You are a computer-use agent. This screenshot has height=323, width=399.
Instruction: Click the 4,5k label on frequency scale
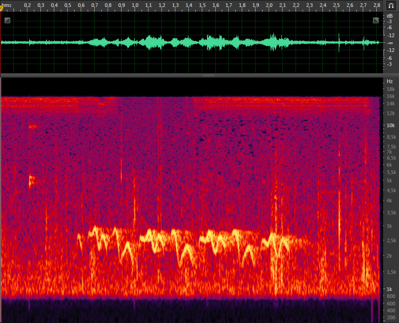(392, 190)
